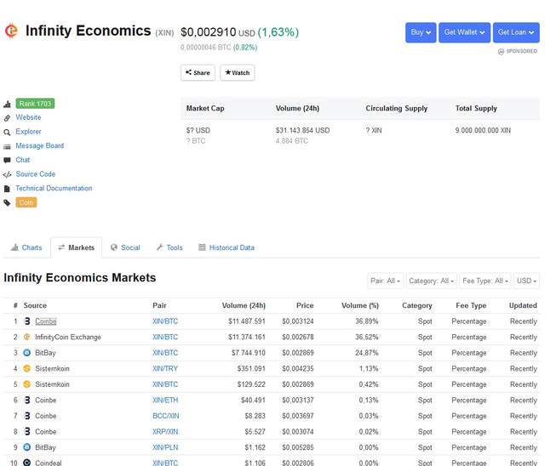The image size is (545, 466).
Task: Click the code brackets icon beside Source Code
Action: pyautogui.click(x=7, y=174)
